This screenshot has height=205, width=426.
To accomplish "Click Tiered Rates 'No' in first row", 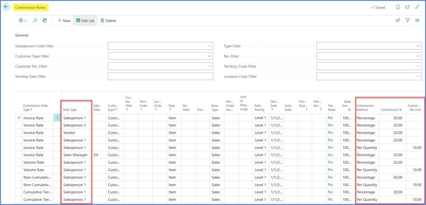I will pos(330,118).
